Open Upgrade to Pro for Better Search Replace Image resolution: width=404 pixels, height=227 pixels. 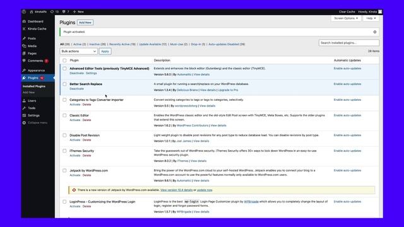tap(228, 90)
